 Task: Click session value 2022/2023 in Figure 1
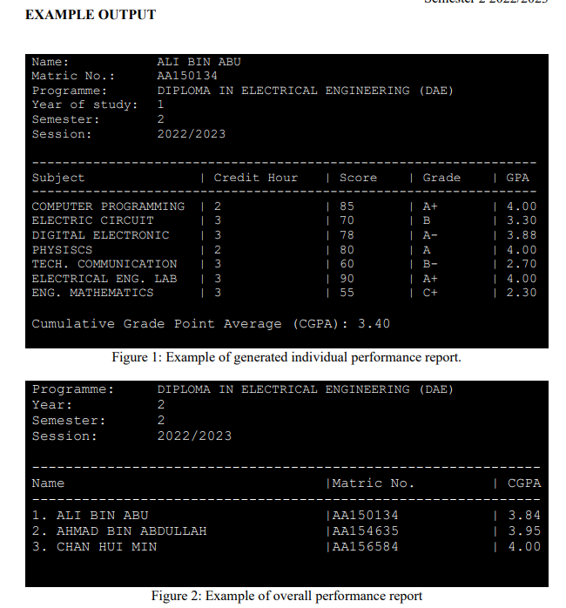[191, 134]
